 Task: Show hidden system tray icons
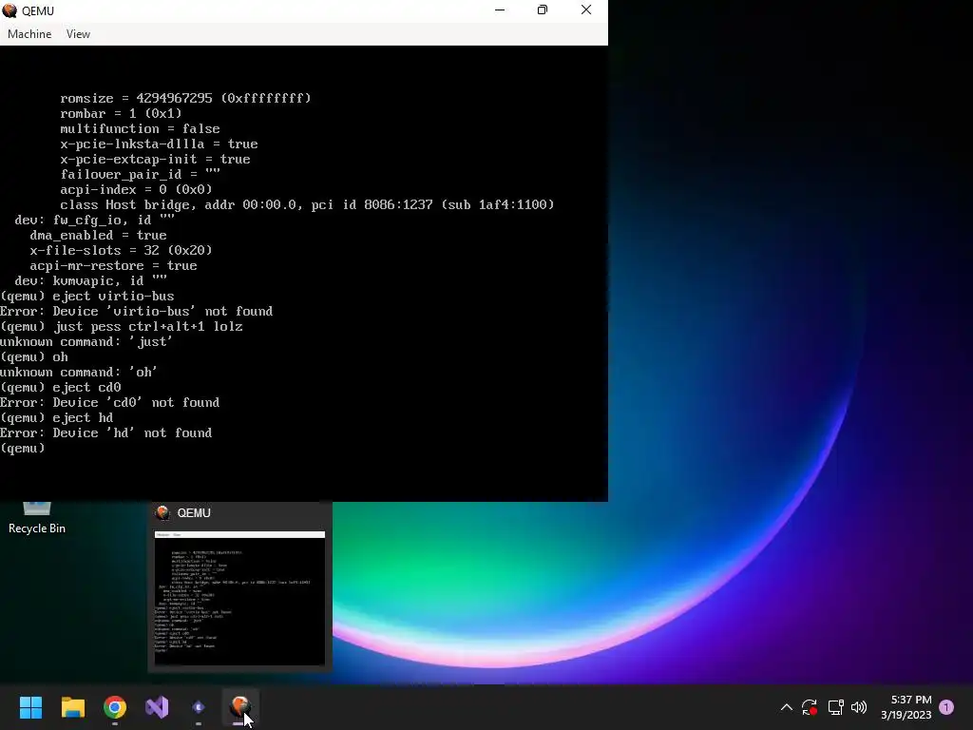[786, 707]
